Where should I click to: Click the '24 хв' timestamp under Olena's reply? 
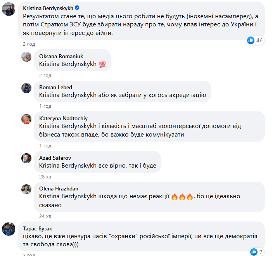click(x=45, y=216)
